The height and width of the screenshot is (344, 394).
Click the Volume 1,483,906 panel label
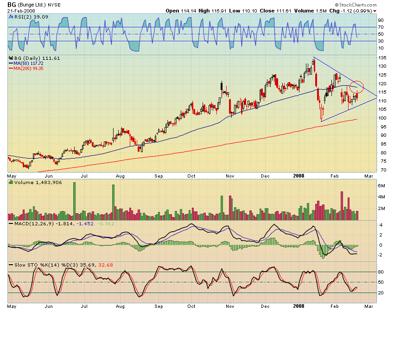point(38,182)
